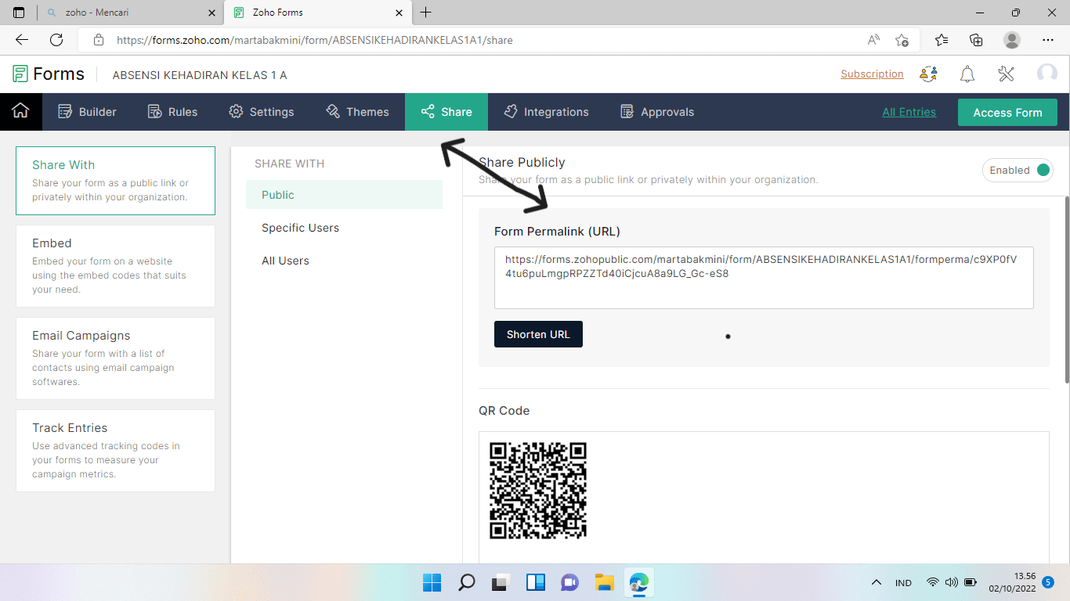
Task: Open the profile avatar in Zoho header
Action: pos(1047,74)
